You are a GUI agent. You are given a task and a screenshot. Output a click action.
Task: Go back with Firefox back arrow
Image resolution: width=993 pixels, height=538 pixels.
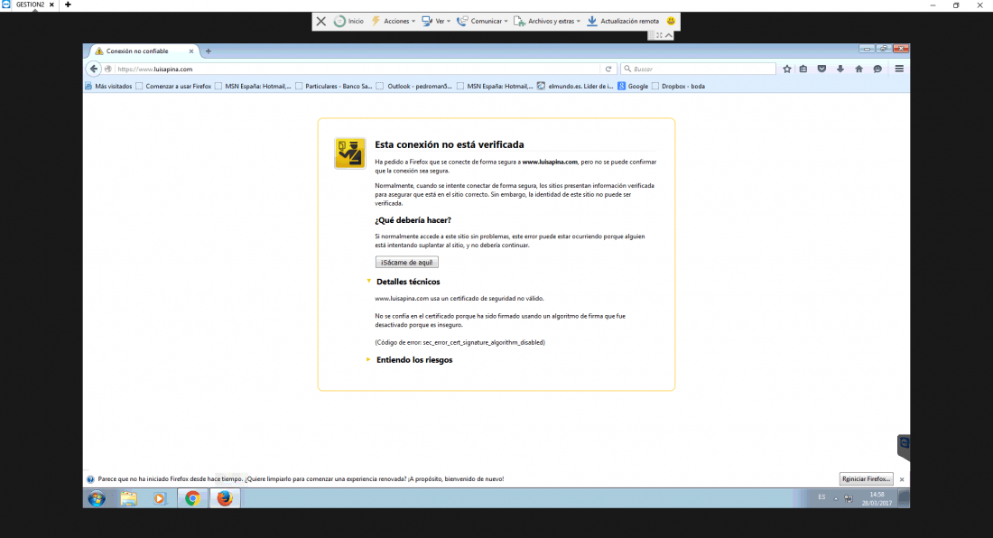94,69
